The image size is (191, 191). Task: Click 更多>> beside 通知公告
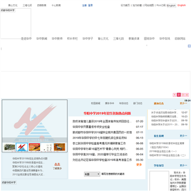tap(184, 103)
